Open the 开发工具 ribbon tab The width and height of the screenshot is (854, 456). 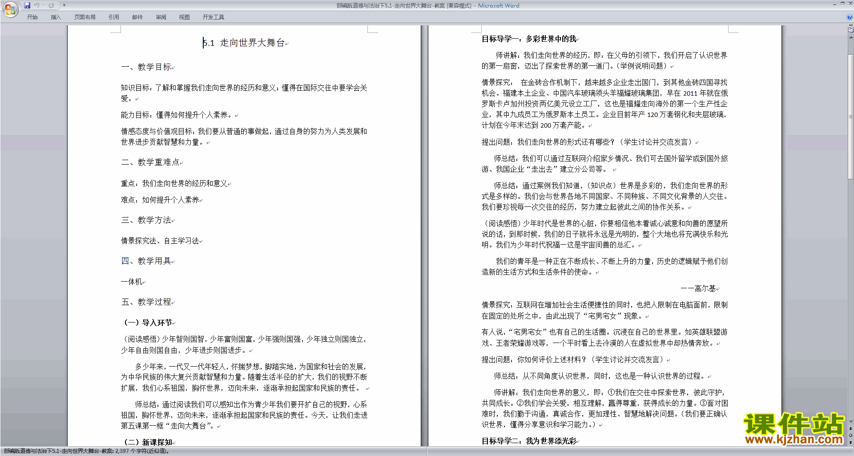[213, 17]
